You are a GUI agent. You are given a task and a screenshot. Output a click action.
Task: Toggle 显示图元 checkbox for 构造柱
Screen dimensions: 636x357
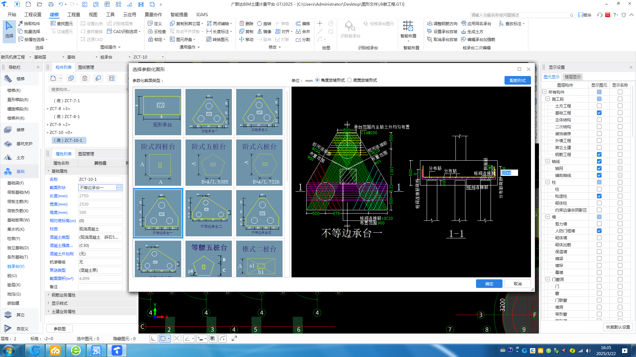coord(599,196)
